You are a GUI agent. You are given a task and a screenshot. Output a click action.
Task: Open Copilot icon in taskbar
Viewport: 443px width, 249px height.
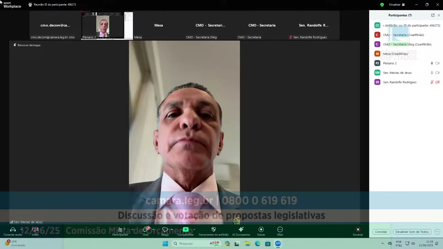[x=227, y=243]
